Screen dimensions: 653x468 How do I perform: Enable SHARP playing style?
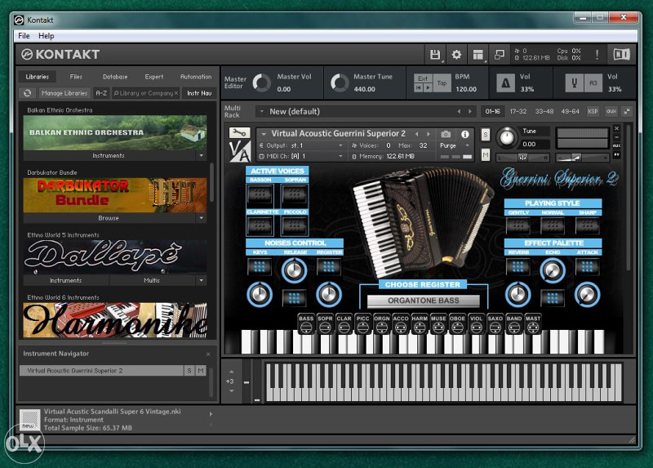click(x=587, y=225)
